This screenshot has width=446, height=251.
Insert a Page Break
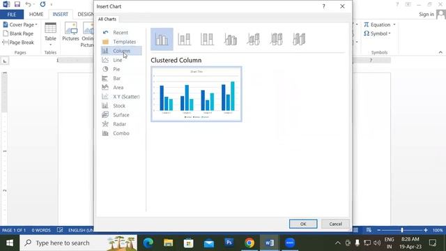pos(18,43)
